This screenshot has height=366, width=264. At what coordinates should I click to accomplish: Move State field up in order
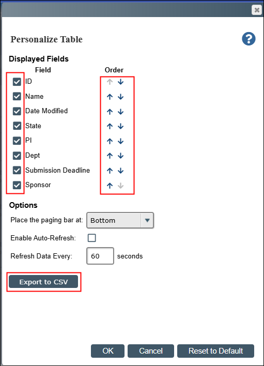(110, 126)
